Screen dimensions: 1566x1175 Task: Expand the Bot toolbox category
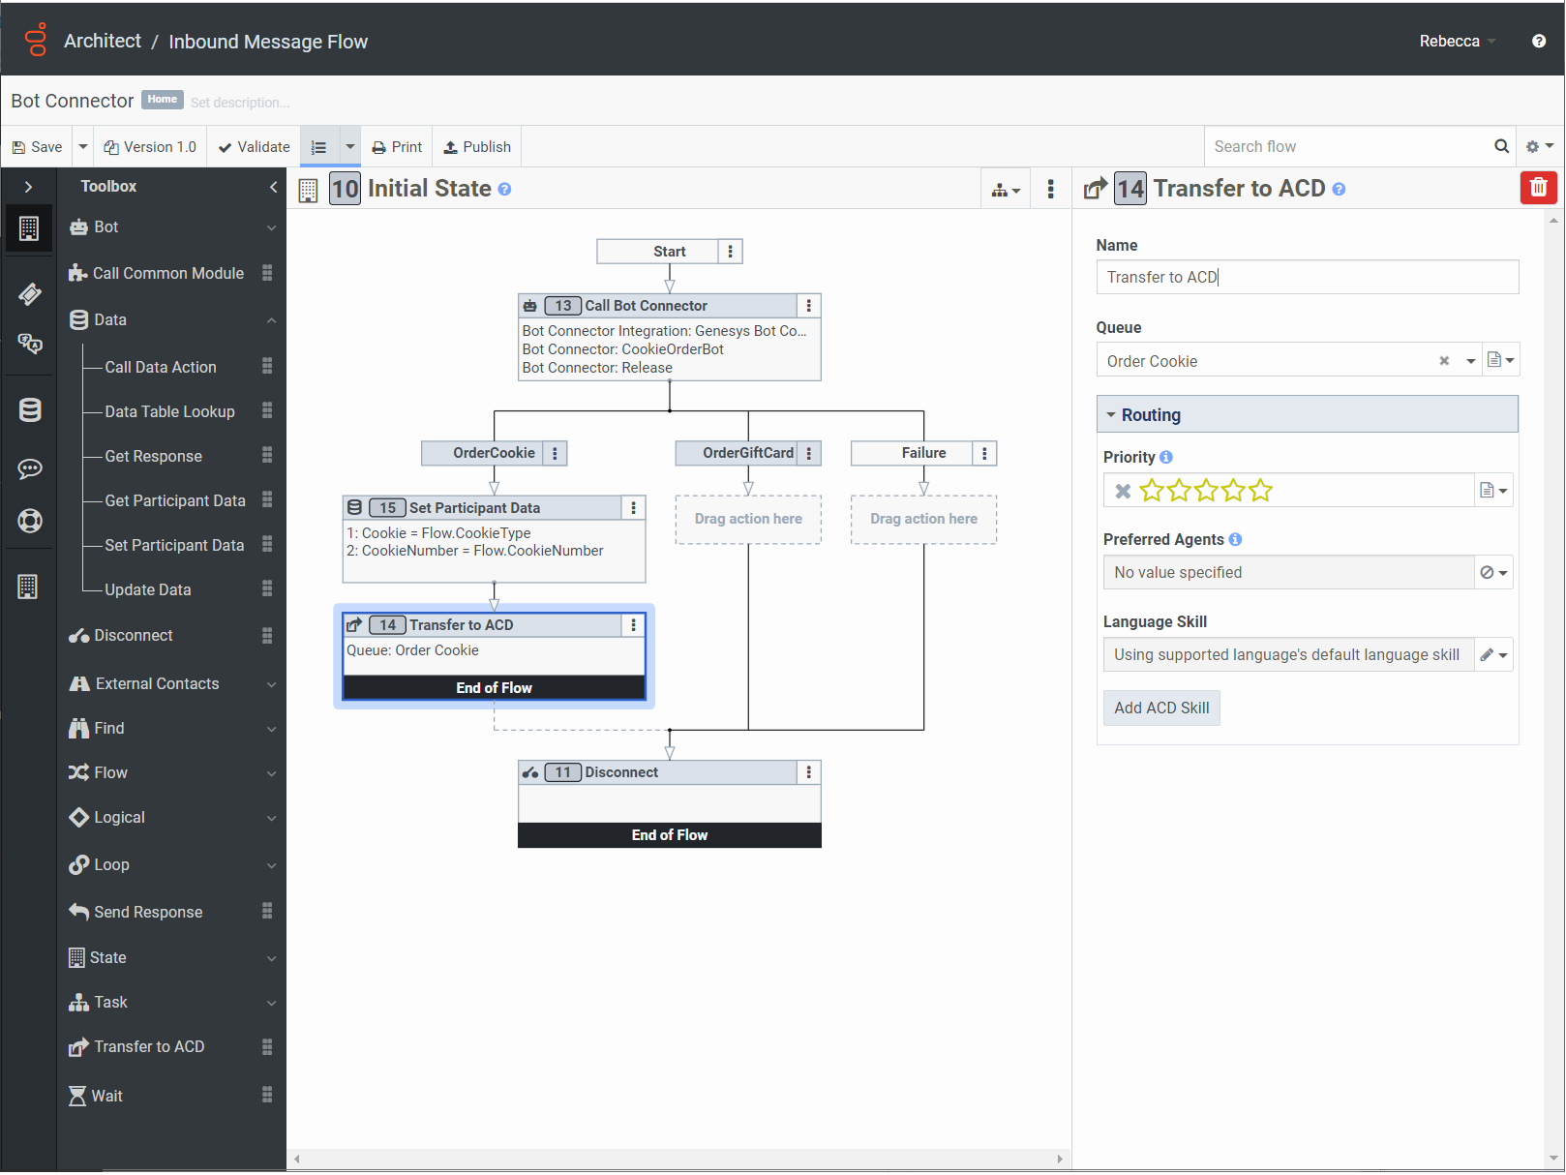[x=271, y=227]
